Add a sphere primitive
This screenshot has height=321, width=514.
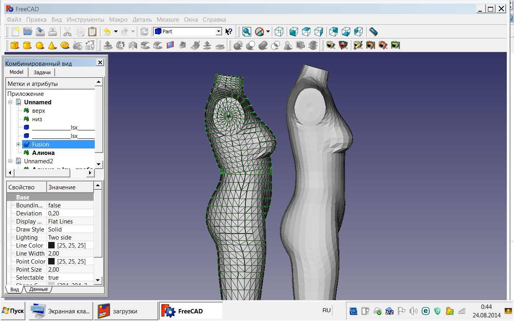(x=40, y=45)
